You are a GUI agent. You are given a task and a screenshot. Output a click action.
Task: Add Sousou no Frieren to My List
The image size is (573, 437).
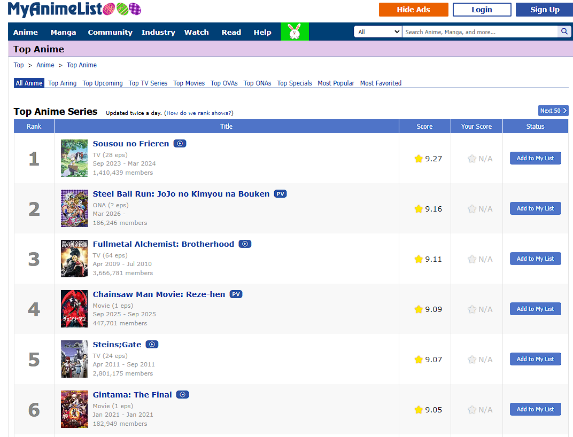pyautogui.click(x=536, y=158)
